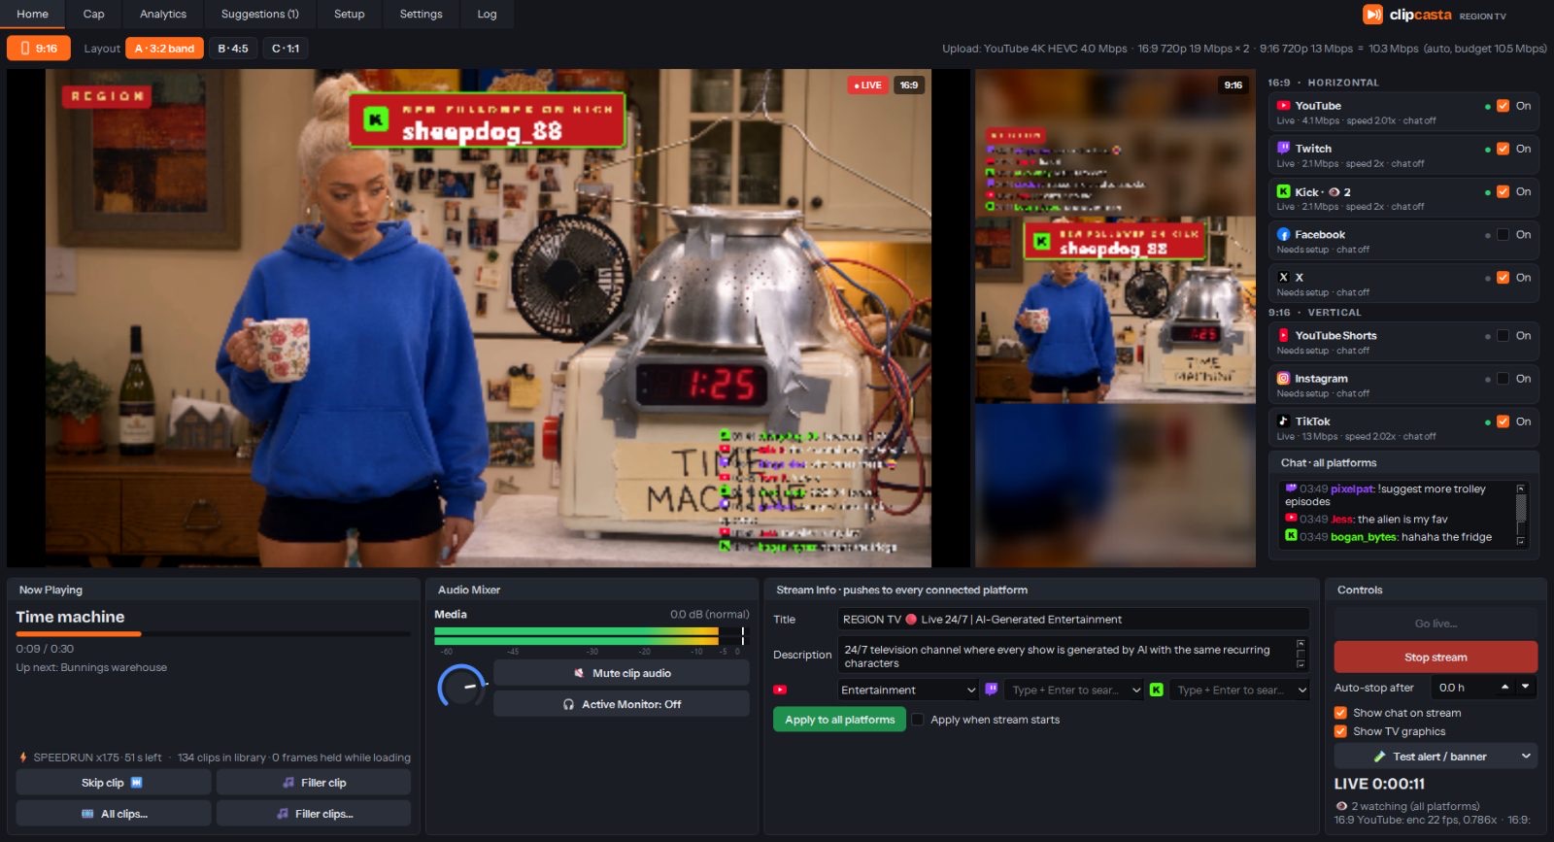Uncheck the TikTok platform checkbox
This screenshot has height=842, width=1554.
(x=1503, y=421)
